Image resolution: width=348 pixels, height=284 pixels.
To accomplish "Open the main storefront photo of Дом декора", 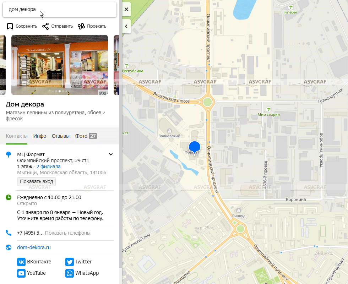I will 60,65.
